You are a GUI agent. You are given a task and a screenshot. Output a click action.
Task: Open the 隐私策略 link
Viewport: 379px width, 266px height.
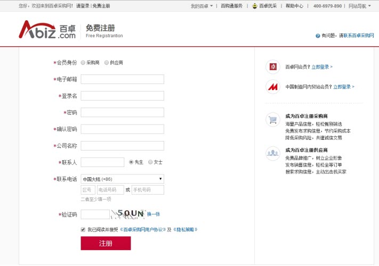(186, 230)
